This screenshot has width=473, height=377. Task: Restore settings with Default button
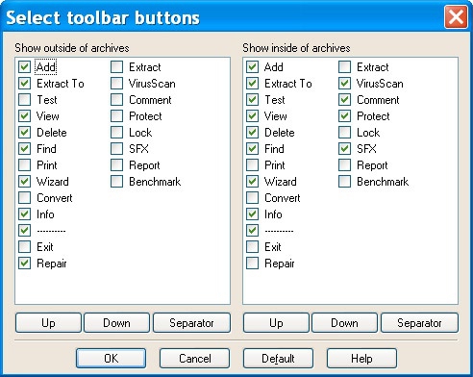278,359
